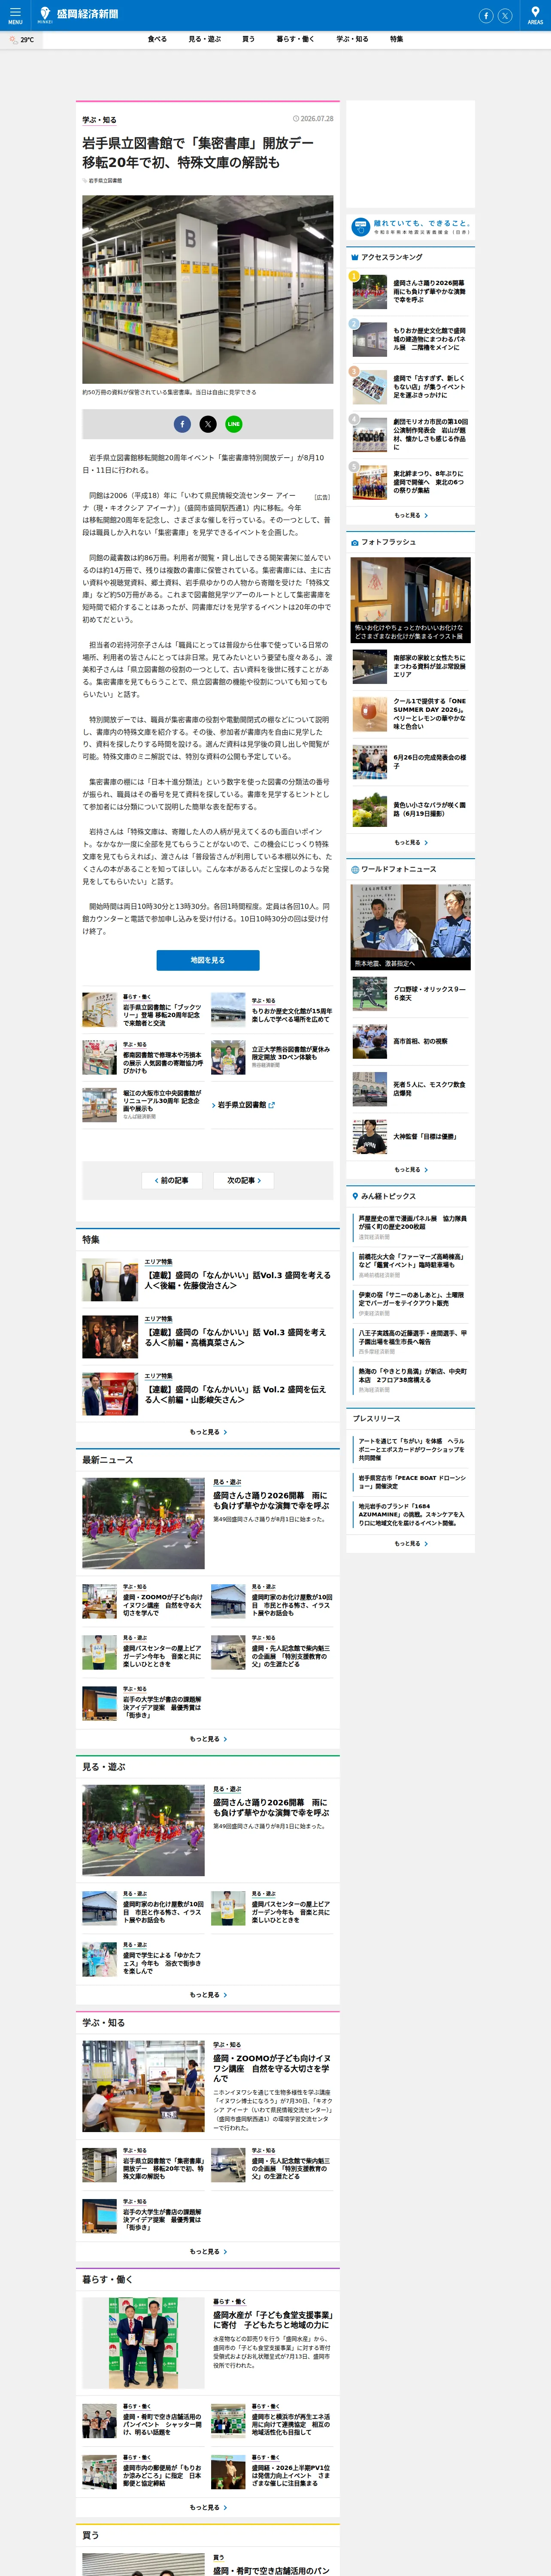Click もっと見る under the 特集 section

[208, 1432]
